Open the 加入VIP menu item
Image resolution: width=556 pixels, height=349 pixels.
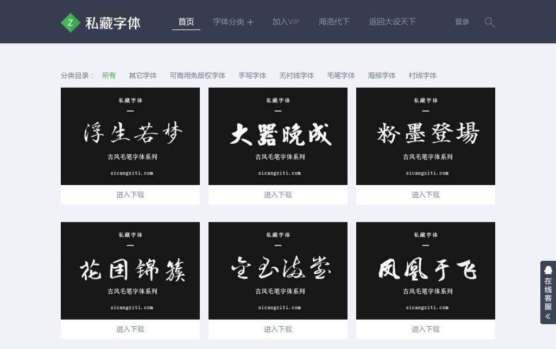[285, 22]
